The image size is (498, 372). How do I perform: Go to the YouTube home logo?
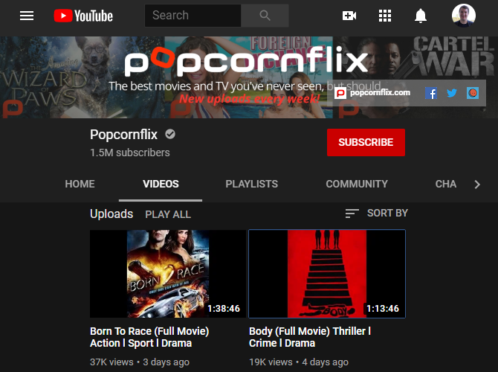pyautogui.click(x=83, y=16)
